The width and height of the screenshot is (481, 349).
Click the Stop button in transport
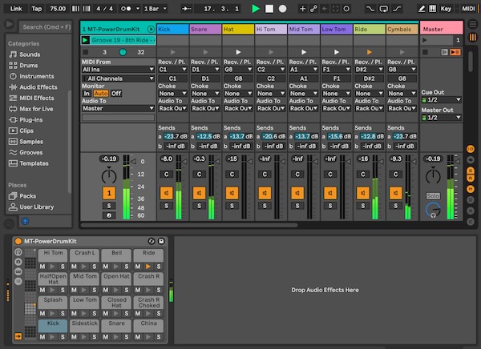click(269, 8)
